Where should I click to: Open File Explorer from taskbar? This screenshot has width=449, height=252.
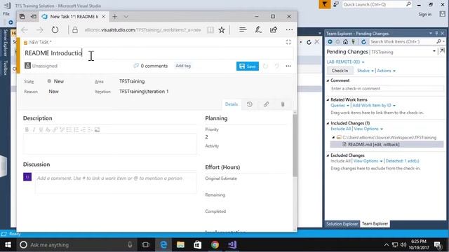[x=180, y=244]
